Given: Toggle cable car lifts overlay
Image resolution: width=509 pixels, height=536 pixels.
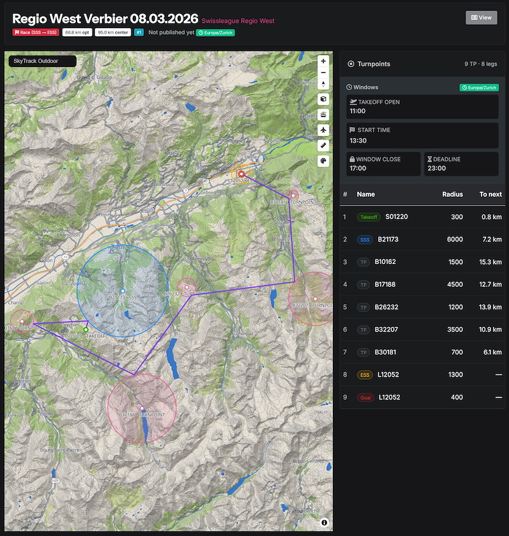Looking at the screenshot, I should coord(323,114).
